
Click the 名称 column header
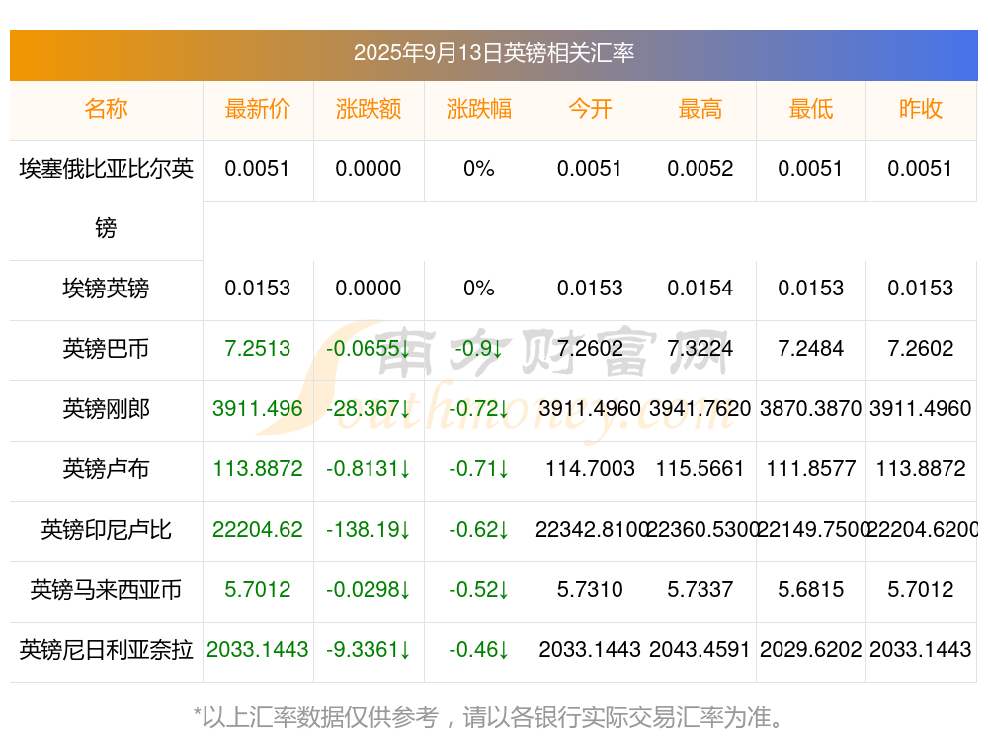pos(106,109)
